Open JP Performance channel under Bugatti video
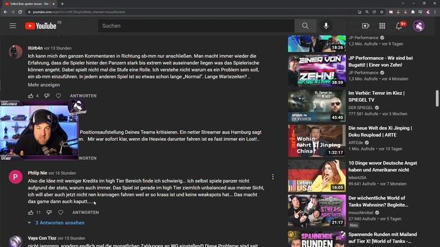 (364, 73)
